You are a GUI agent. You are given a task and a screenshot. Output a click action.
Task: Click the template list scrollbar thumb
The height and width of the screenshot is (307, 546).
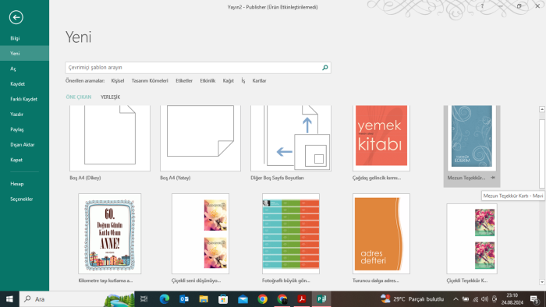542,153
